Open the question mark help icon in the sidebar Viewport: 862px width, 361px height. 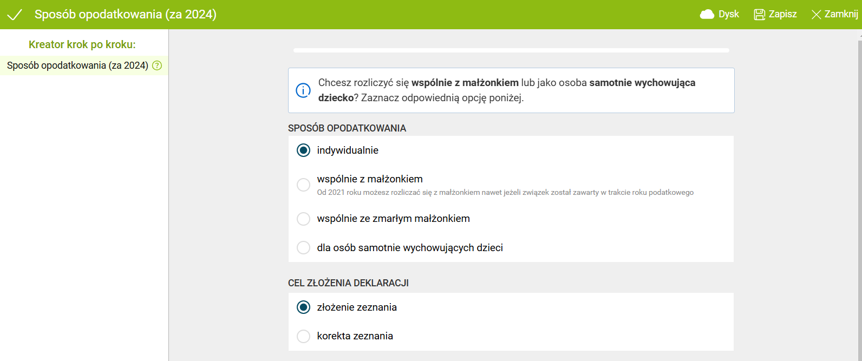157,65
